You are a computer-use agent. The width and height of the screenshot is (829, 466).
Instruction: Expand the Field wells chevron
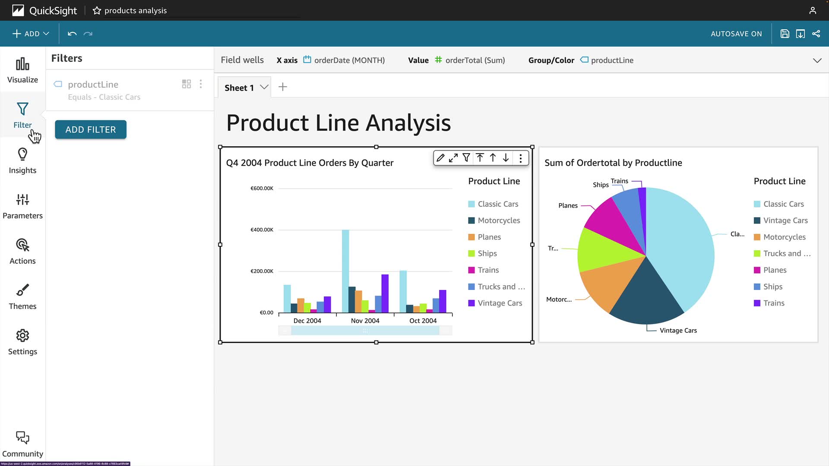[817, 60]
